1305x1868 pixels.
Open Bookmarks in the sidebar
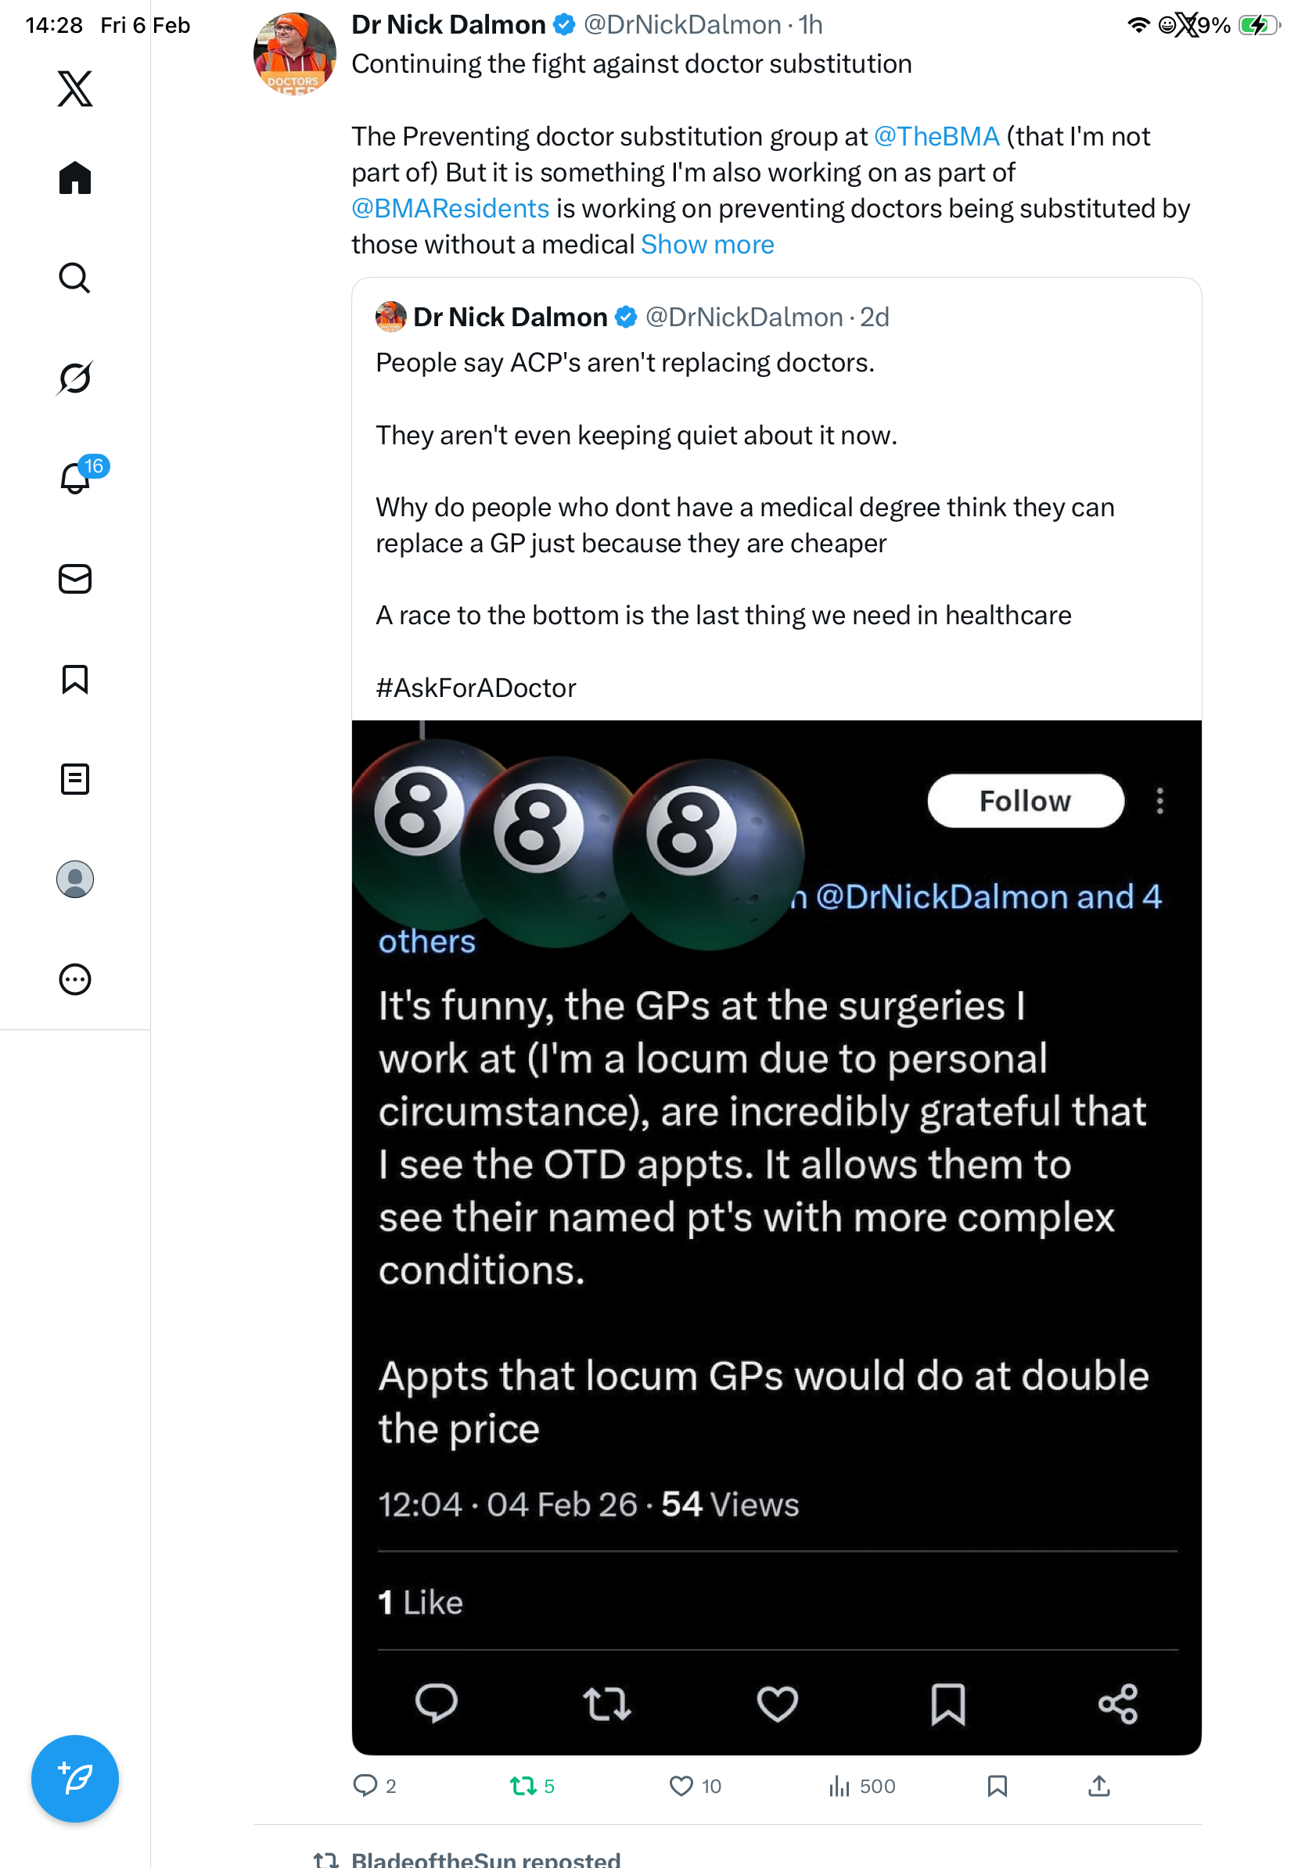click(x=75, y=678)
